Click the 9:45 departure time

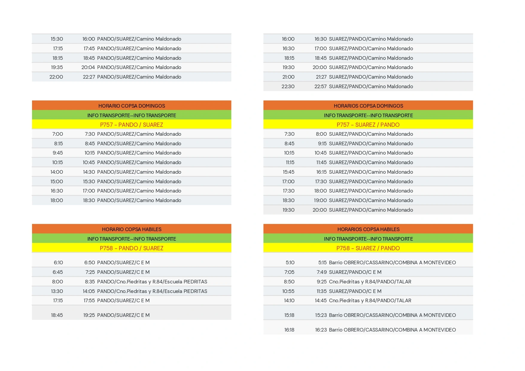(x=58, y=153)
